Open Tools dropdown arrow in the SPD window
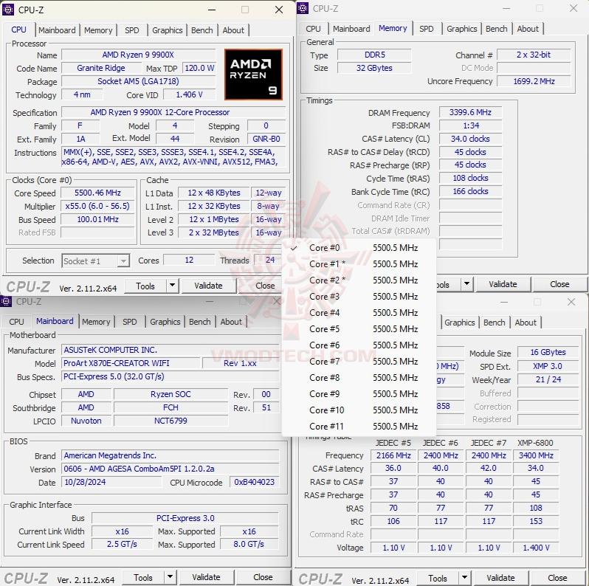The width and height of the screenshot is (589, 586). 465,578
